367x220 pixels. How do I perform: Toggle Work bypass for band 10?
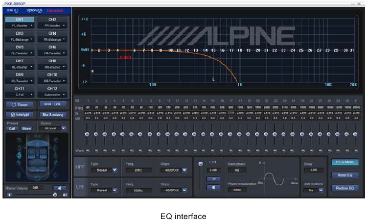pos(168,150)
